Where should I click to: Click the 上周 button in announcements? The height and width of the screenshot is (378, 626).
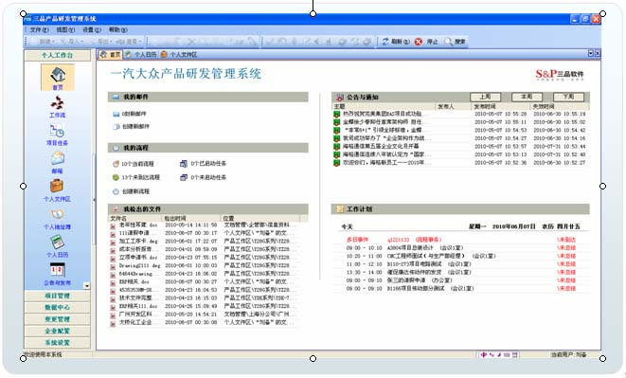485,97
